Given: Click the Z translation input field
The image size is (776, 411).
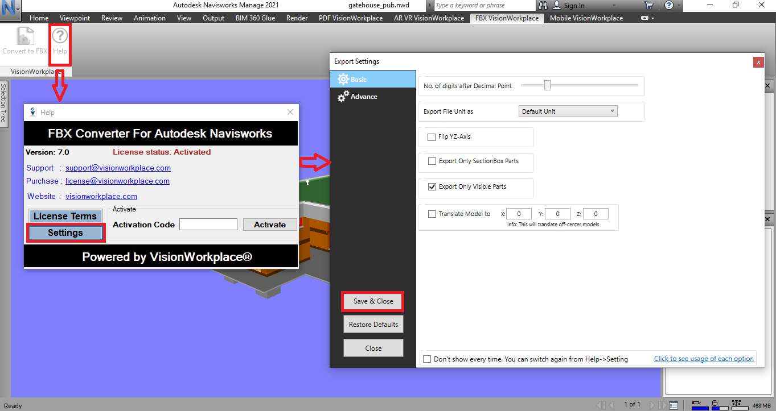Looking at the screenshot, I should click(596, 214).
